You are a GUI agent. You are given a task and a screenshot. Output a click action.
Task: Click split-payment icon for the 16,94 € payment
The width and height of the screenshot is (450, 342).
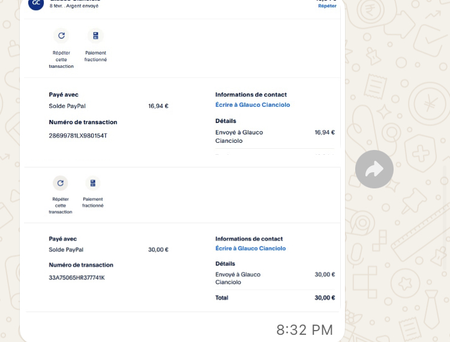[95, 35]
